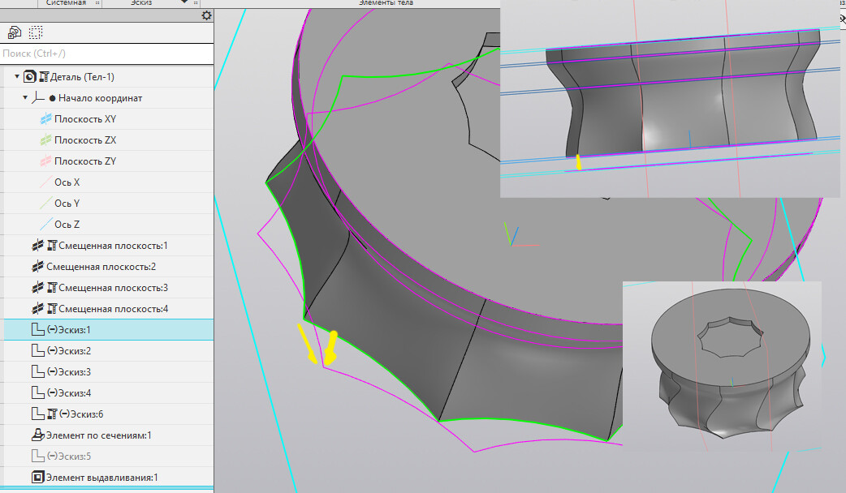Open the tree panel settings gear

[x=206, y=15]
